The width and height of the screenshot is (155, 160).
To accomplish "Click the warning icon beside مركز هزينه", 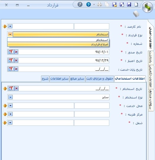I will pyautogui.click(x=5, y=114).
